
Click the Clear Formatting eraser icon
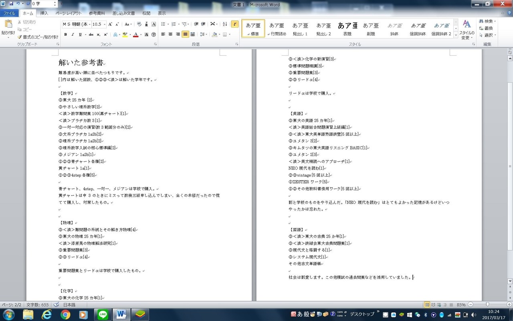click(139, 24)
